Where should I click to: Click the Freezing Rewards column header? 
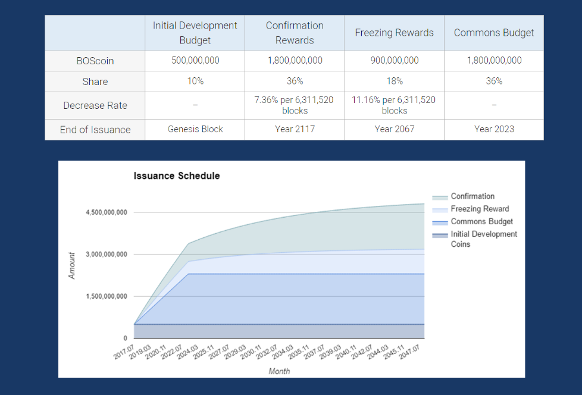click(x=394, y=33)
